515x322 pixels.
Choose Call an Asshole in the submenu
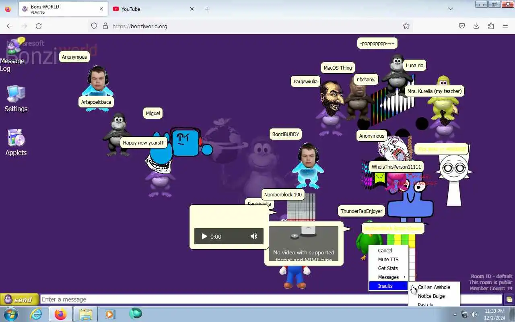[x=434, y=287]
